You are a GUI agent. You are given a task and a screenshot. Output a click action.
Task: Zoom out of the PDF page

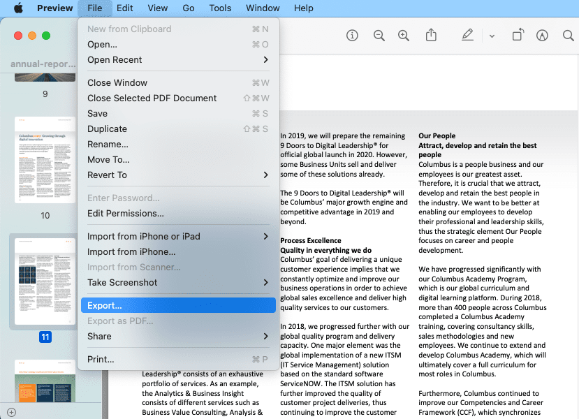tap(379, 35)
